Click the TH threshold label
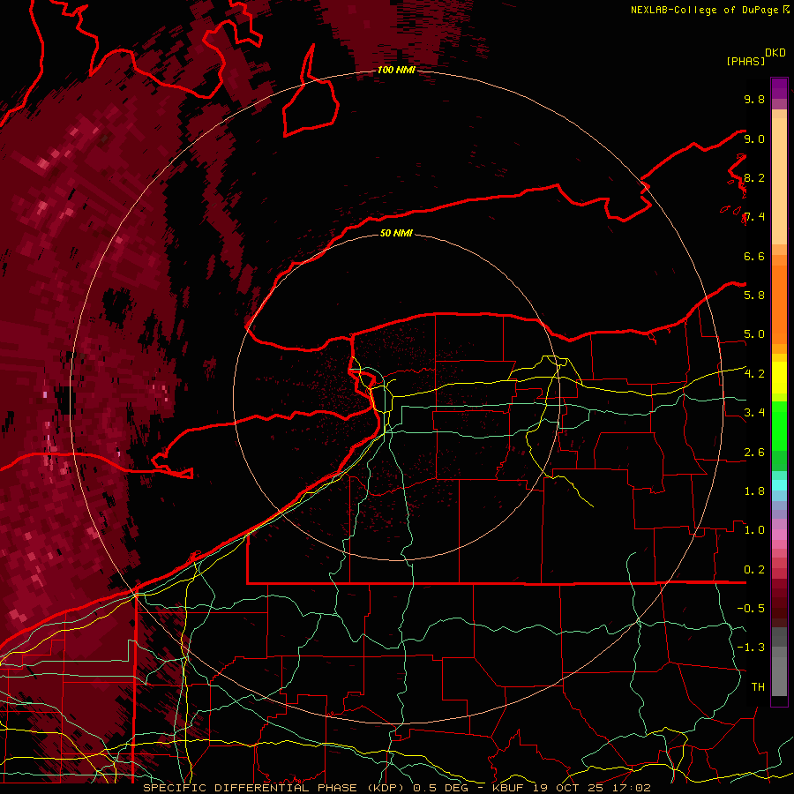Image resolution: width=794 pixels, height=794 pixels. pos(758,686)
